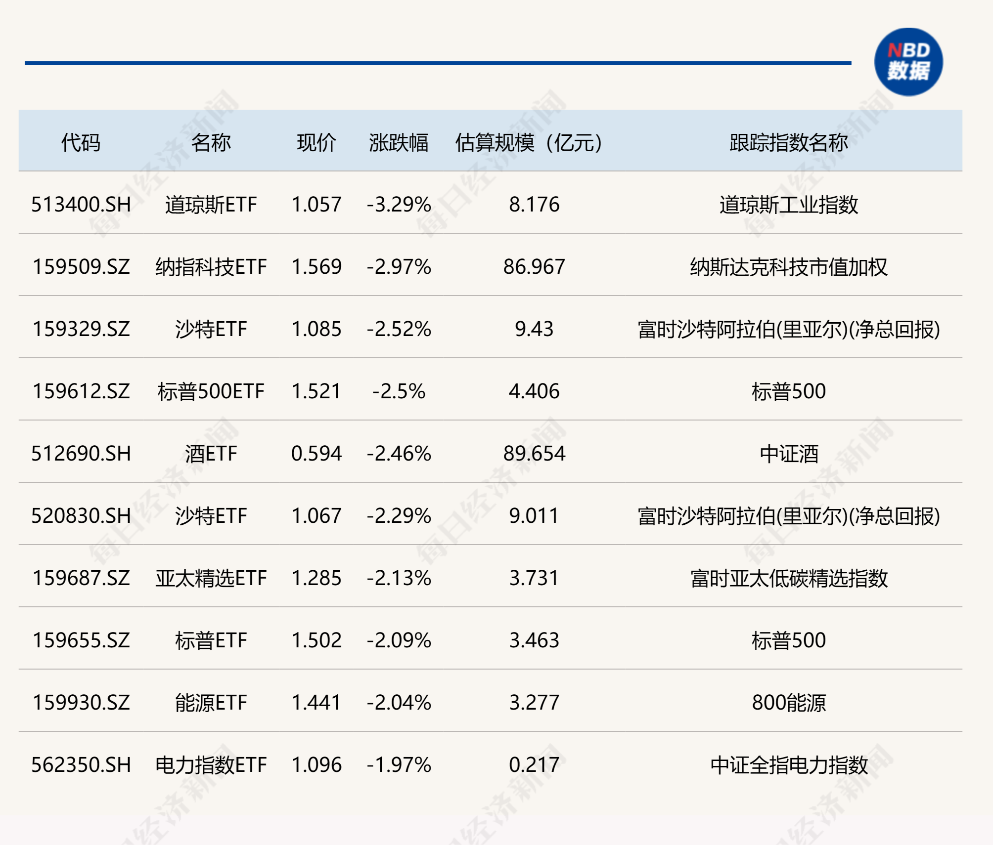Select the 代码 column header
The height and width of the screenshot is (845, 993).
tap(81, 143)
